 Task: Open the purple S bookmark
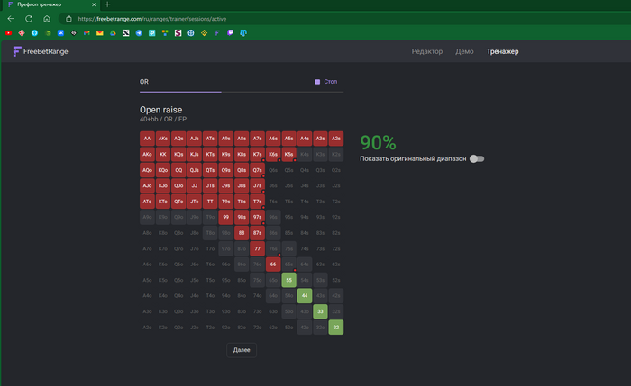178,33
